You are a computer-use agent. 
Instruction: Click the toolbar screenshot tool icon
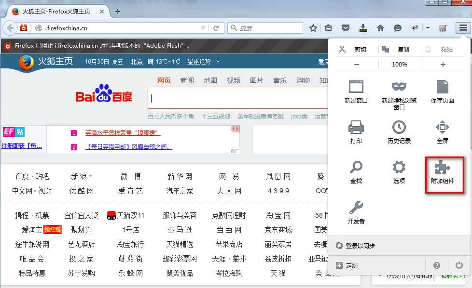(415, 28)
